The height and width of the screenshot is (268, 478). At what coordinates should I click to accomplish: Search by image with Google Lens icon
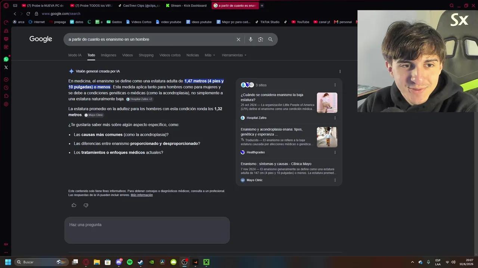click(x=261, y=39)
